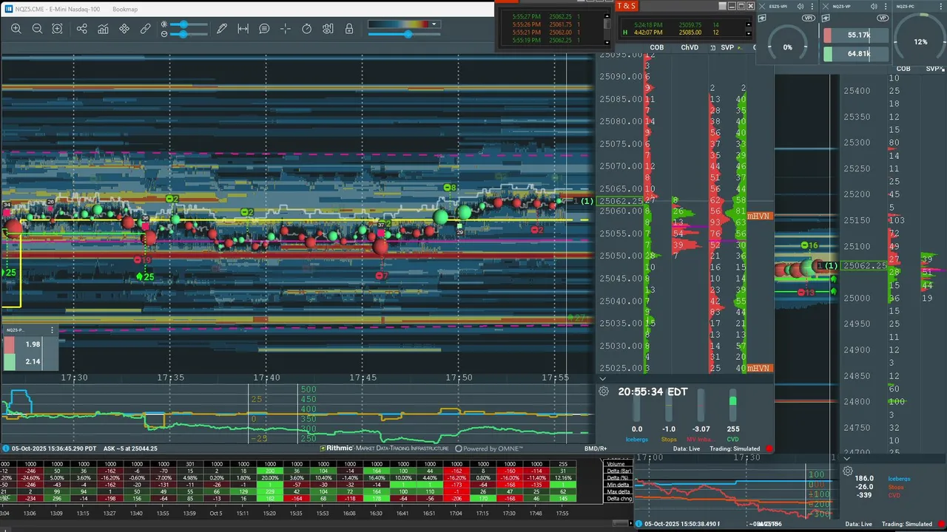947x532 pixels.
Task: Open the speech-bubble notes tool
Action: [x=264, y=29]
